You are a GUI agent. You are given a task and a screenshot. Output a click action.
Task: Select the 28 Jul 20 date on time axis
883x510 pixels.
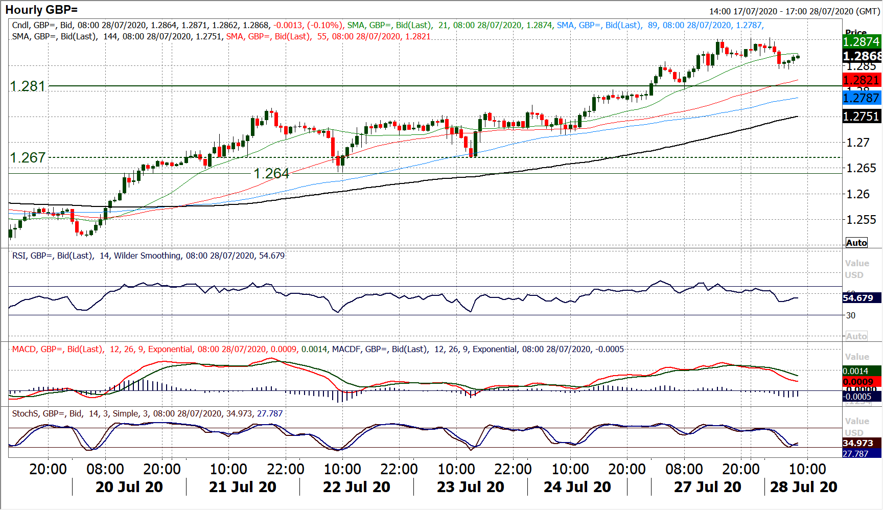coord(804,487)
